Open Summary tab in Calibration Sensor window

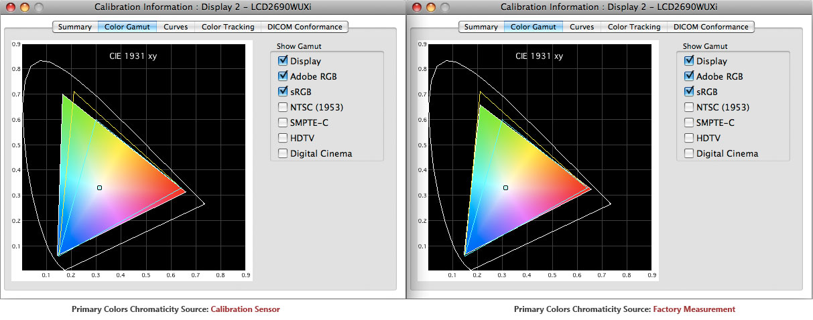pyautogui.click(x=74, y=27)
